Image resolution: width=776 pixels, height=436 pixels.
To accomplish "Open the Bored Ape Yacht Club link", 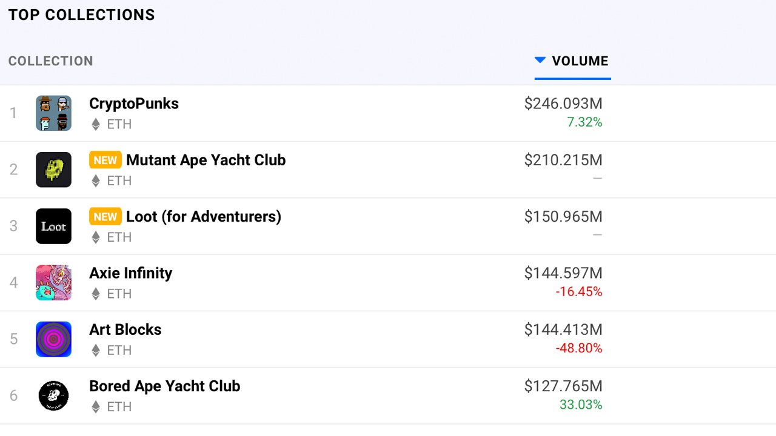I will click(165, 386).
